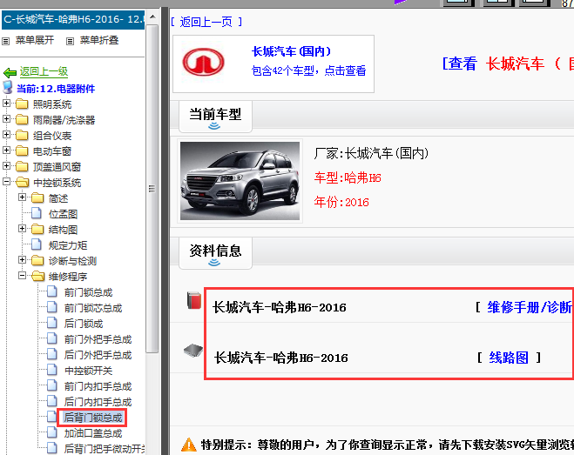Viewport: 574px width, 455px height.
Task: Expand the 电动车窗 tree node
Action: pyautogui.click(x=6, y=151)
